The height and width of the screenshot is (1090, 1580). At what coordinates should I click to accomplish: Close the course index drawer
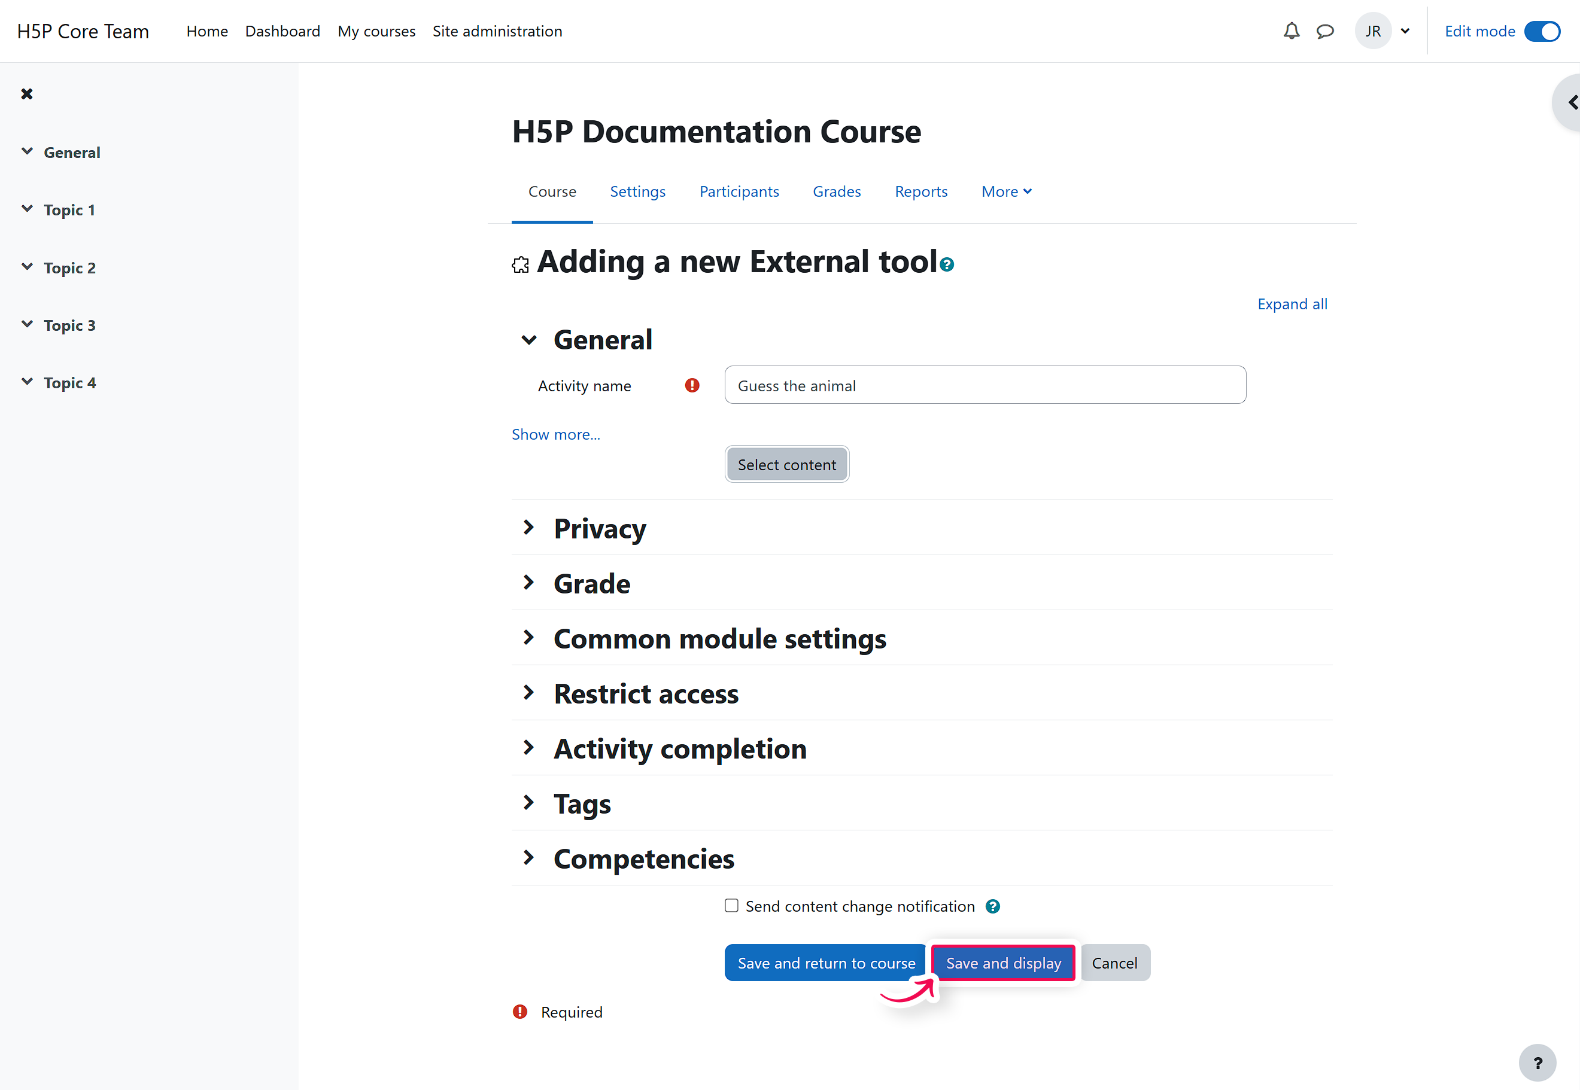click(x=27, y=95)
